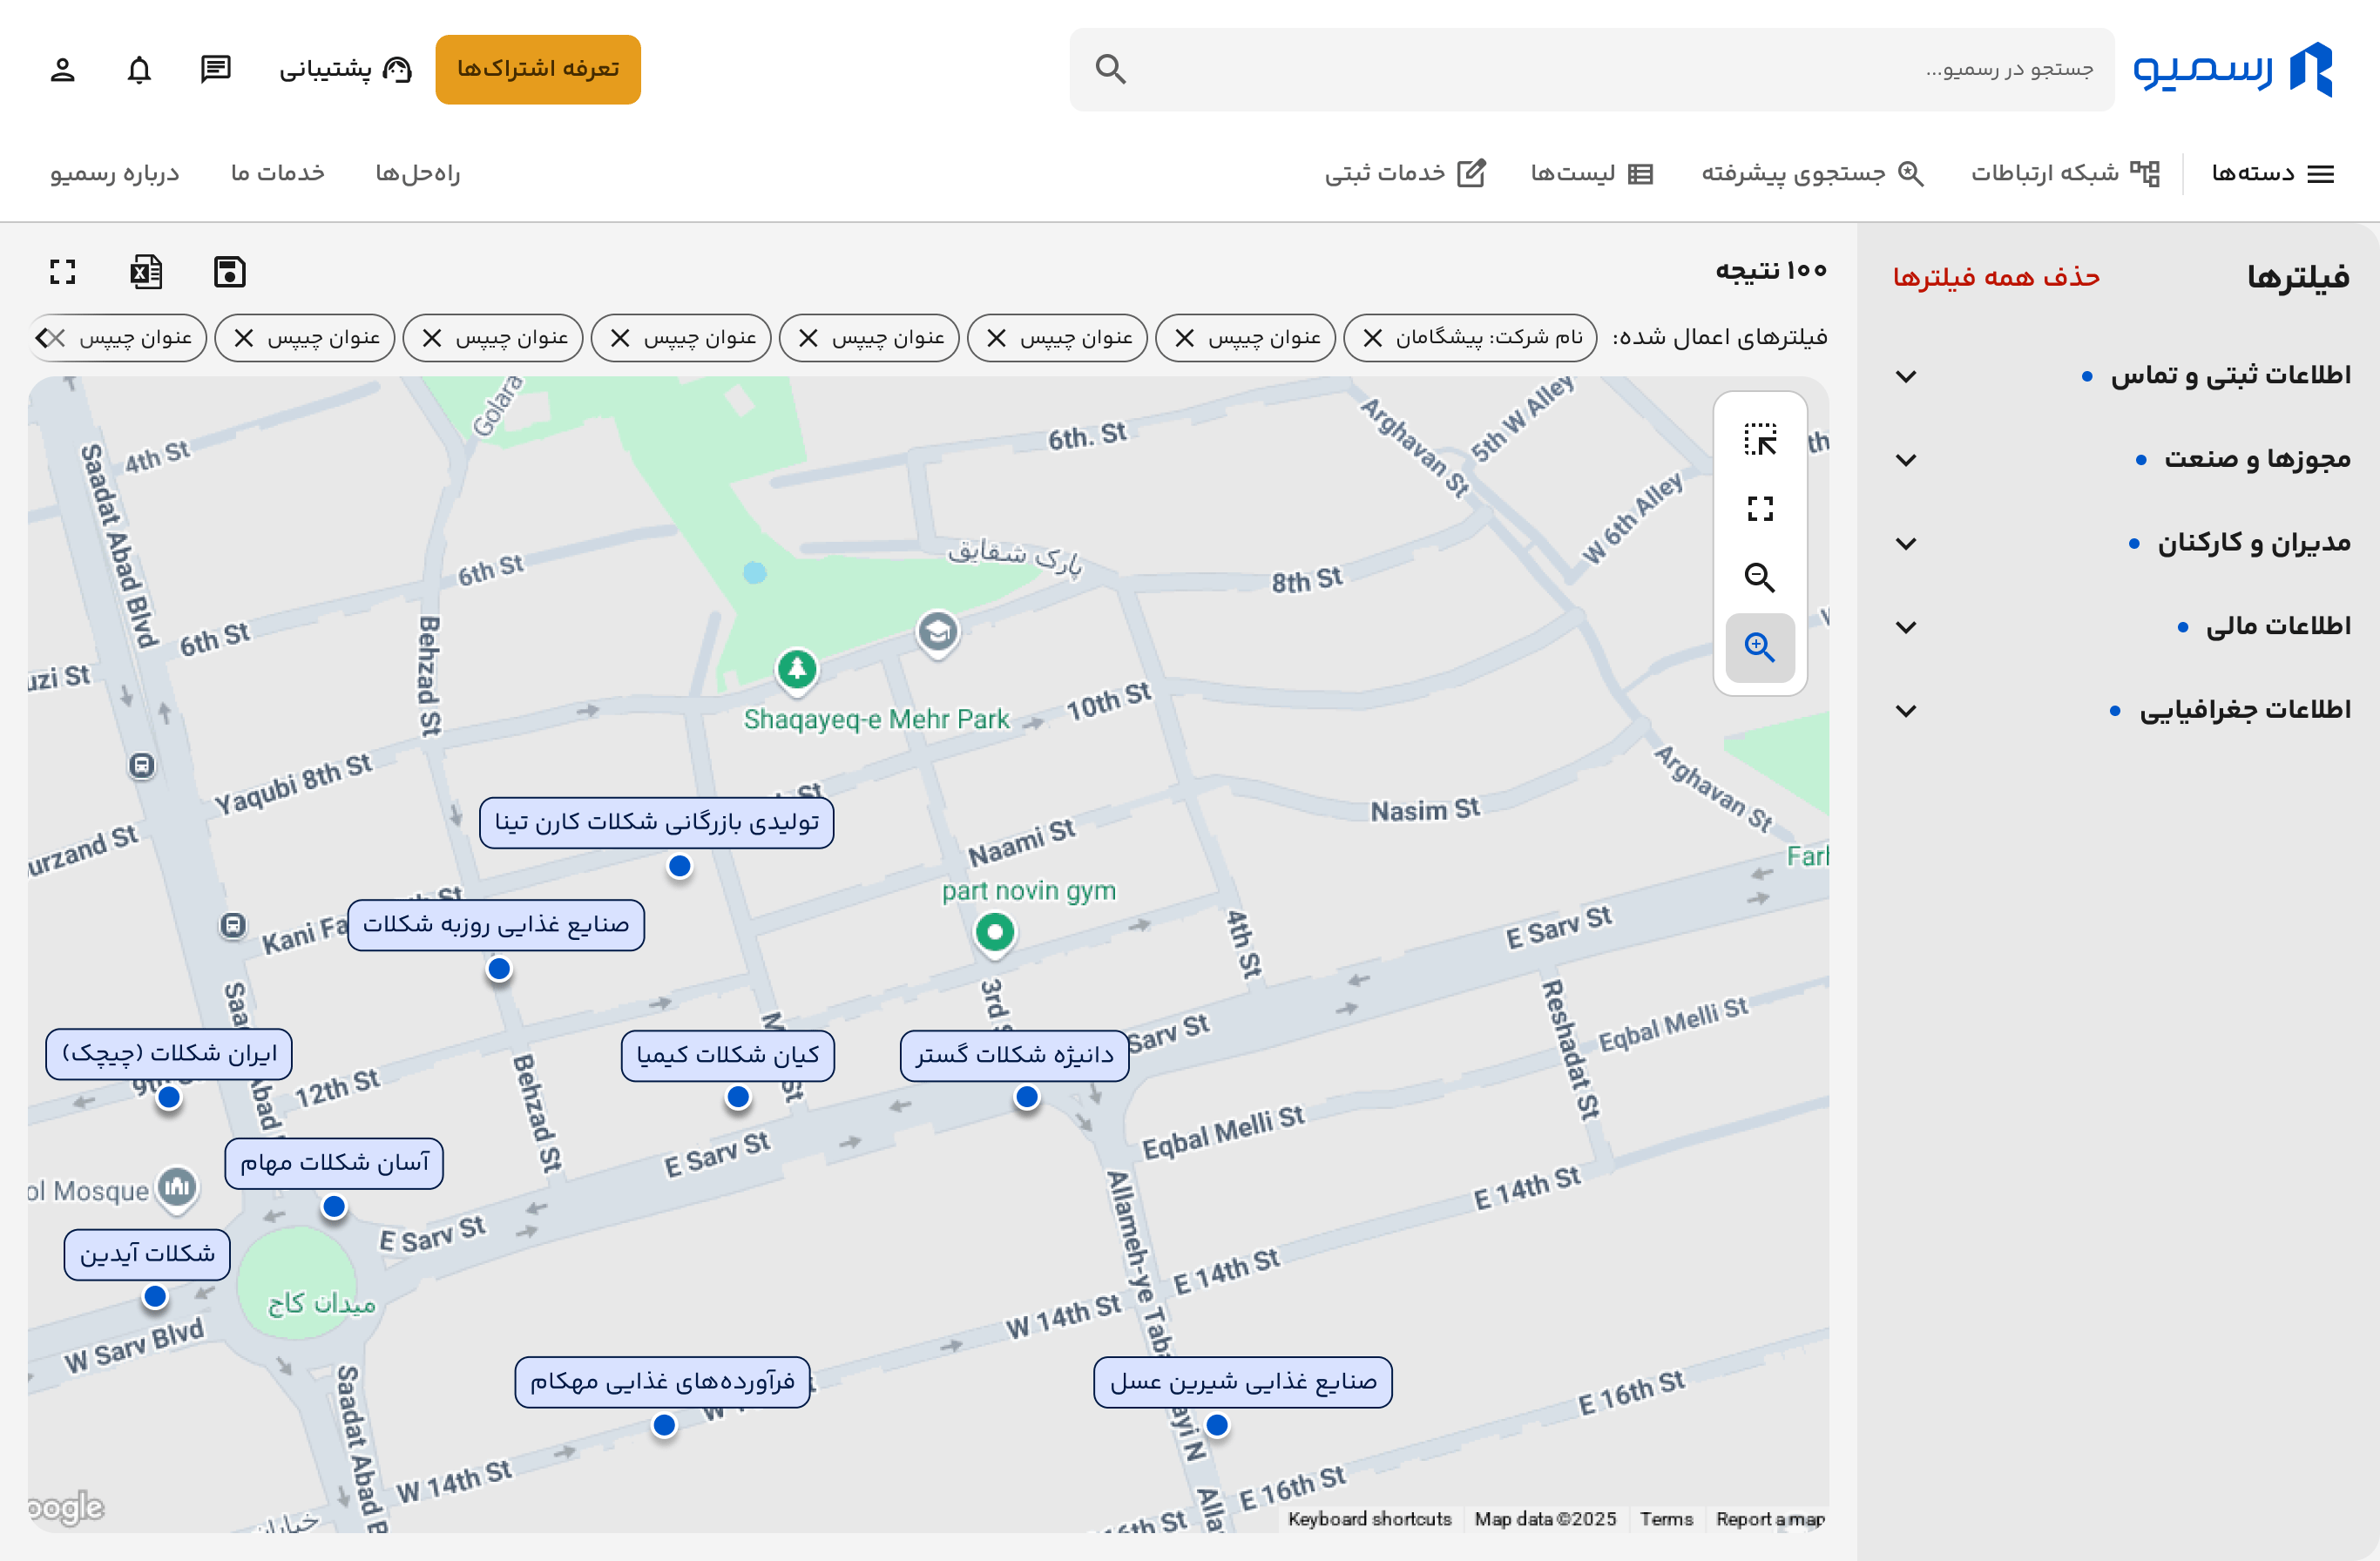The height and width of the screenshot is (1561, 2380).
Task: Open درباره رسمیو link
Action: pyautogui.click(x=115, y=173)
